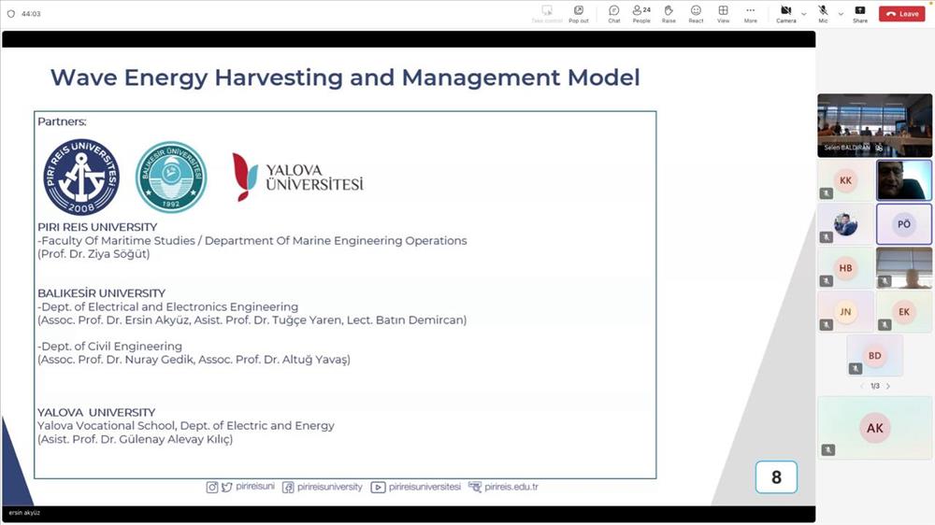Click 'PIRI REIS UNIVERSITY' heading text
The image size is (935, 525).
coord(97,227)
